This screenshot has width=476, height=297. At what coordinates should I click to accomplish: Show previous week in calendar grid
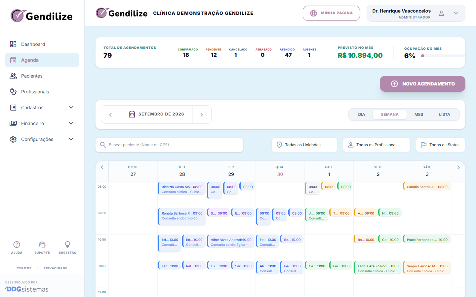tap(102, 167)
